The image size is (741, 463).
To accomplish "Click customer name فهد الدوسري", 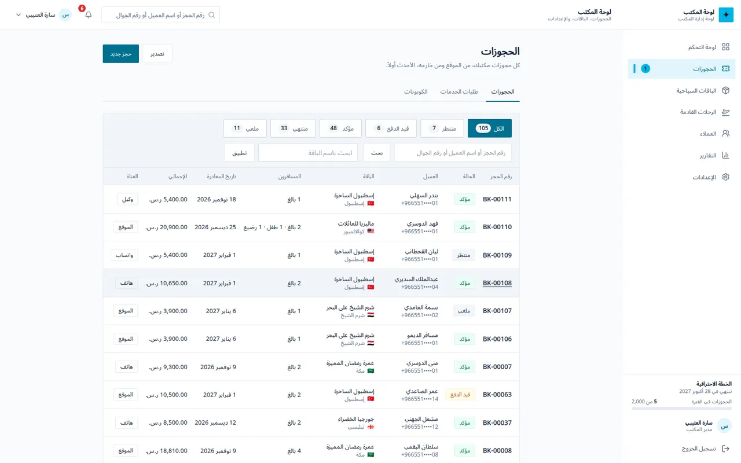I will pos(422,223).
